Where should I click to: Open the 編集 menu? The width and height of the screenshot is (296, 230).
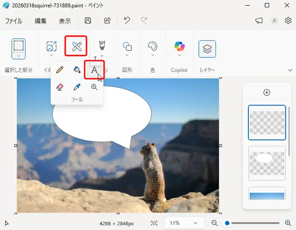pyautogui.click(x=40, y=21)
